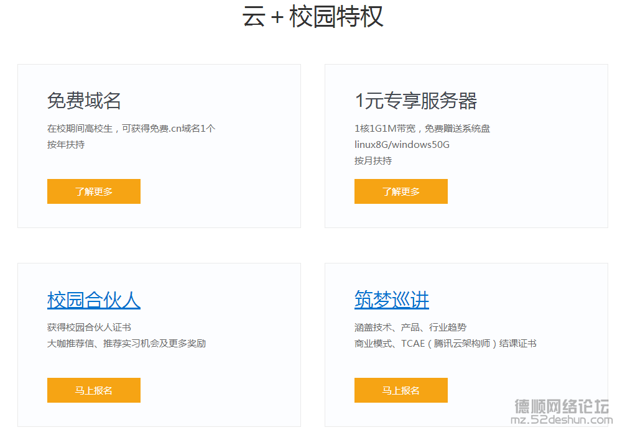The image size is (625, 435).
Task: Click 了解更多 button under 免费域名
Action: tap(94, 191)
